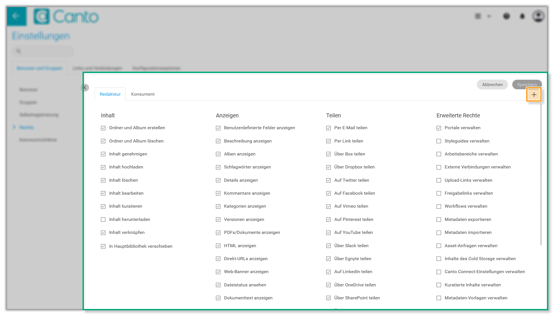Disable Direkt-URLs anzeigen
Image resolution: width=554 pixels, height=316 pixels.
click(x=218, y=259)
